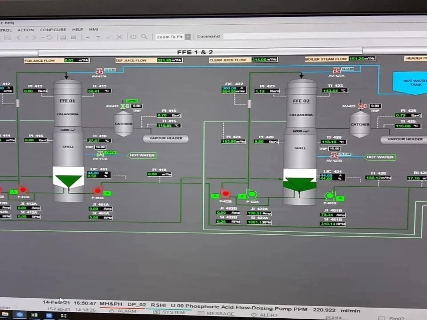
Task: Click AV-415 trip value field 0.00
Action: point(137,106)
